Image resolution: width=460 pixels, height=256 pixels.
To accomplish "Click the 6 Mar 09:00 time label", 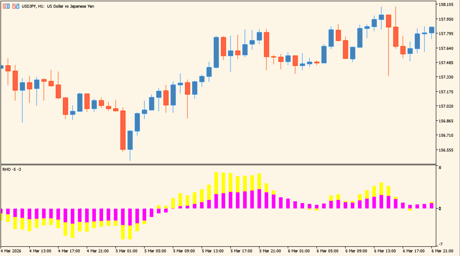I will tap(356, 251).
